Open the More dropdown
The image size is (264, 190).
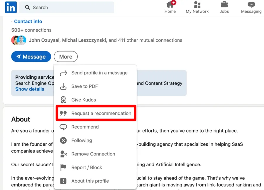[x=65, y=57]
